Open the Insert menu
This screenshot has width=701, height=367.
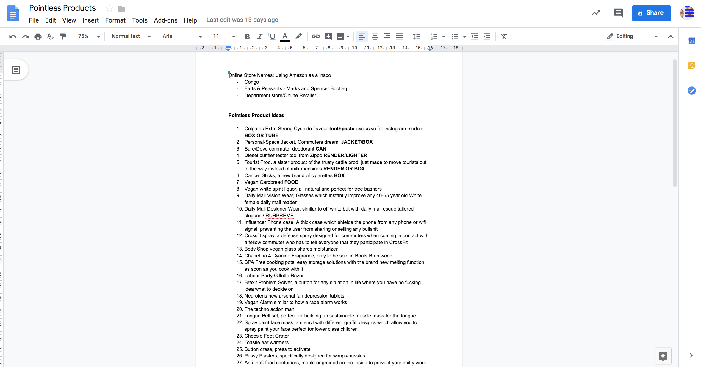click(90, 20)
